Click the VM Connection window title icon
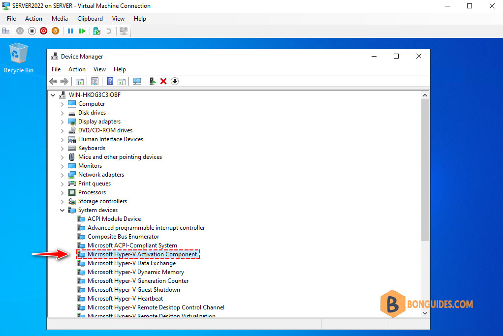 (6, 6)
